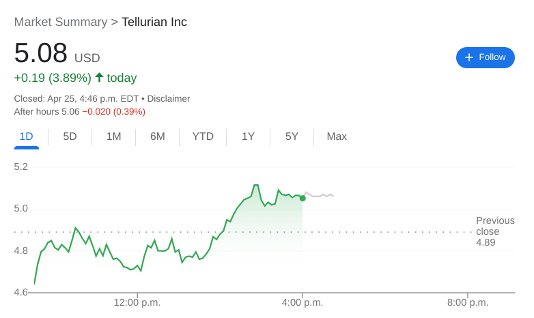
Task: Click the gray after-hours chart line
Action: [320, 196]
